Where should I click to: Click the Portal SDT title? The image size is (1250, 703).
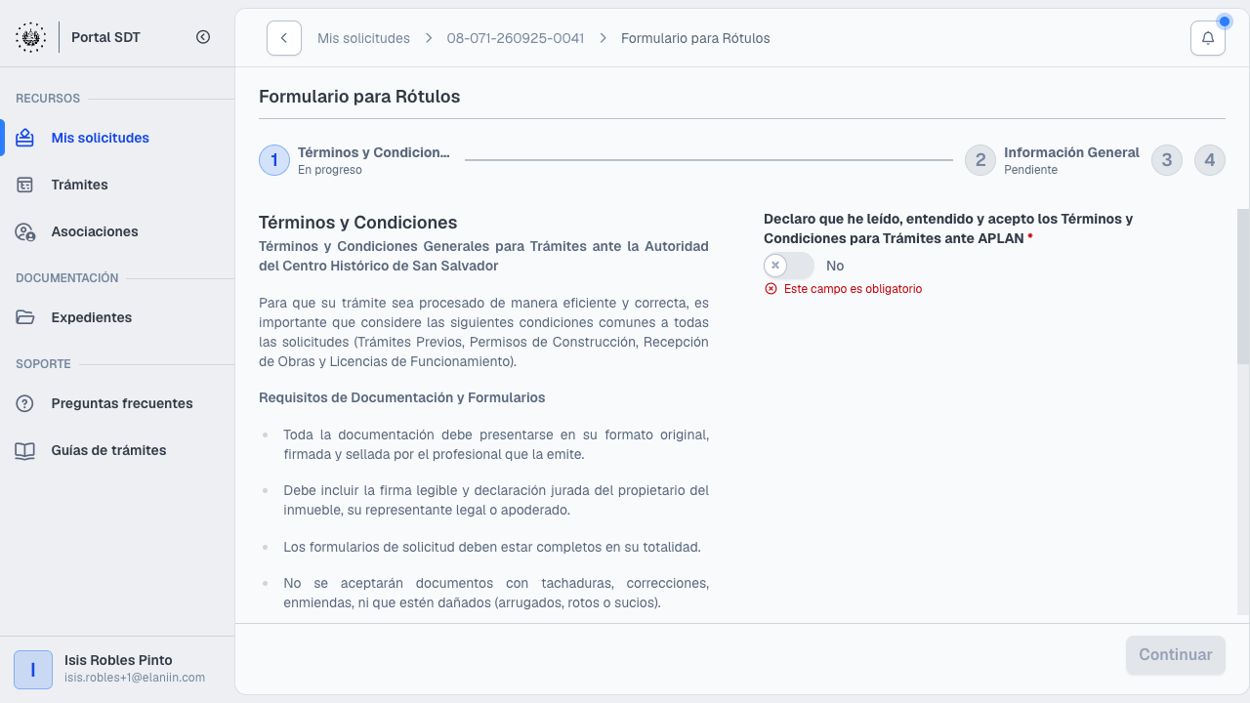pos(105,37)
